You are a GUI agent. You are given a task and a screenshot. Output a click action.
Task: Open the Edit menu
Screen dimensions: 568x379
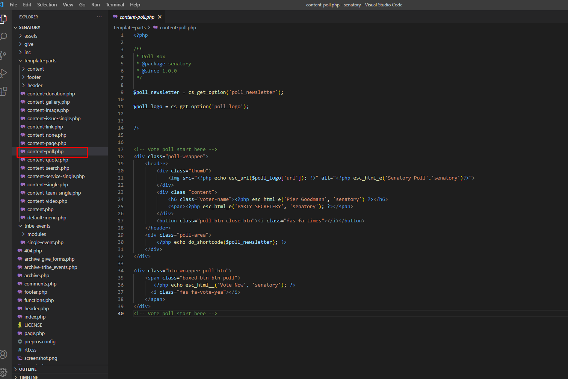click(x=27, y=5)
